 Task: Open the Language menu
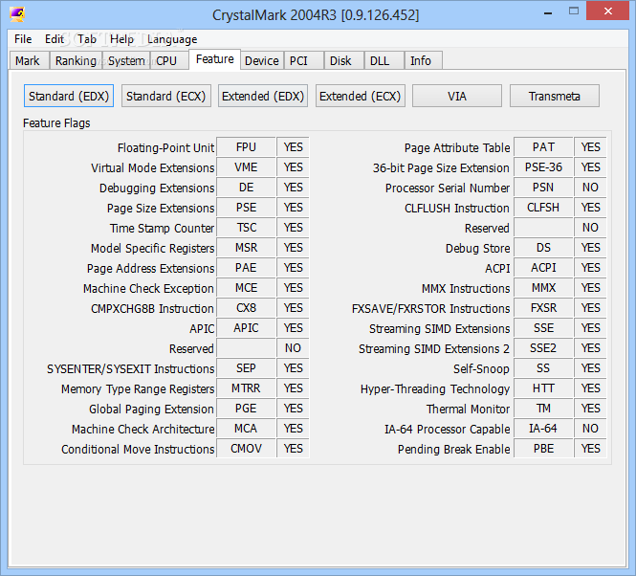pos(172,39)
